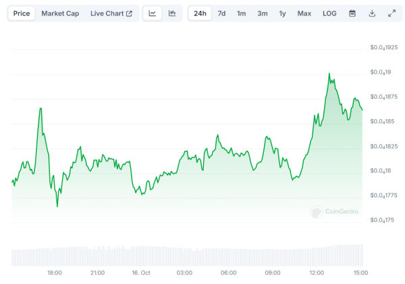Expand chart to fullscreen
Viewport: 405px width, 284px height.
click(391, 14)
